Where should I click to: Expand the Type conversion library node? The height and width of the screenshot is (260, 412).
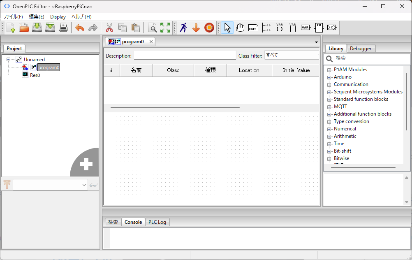[x=329, y=122]
